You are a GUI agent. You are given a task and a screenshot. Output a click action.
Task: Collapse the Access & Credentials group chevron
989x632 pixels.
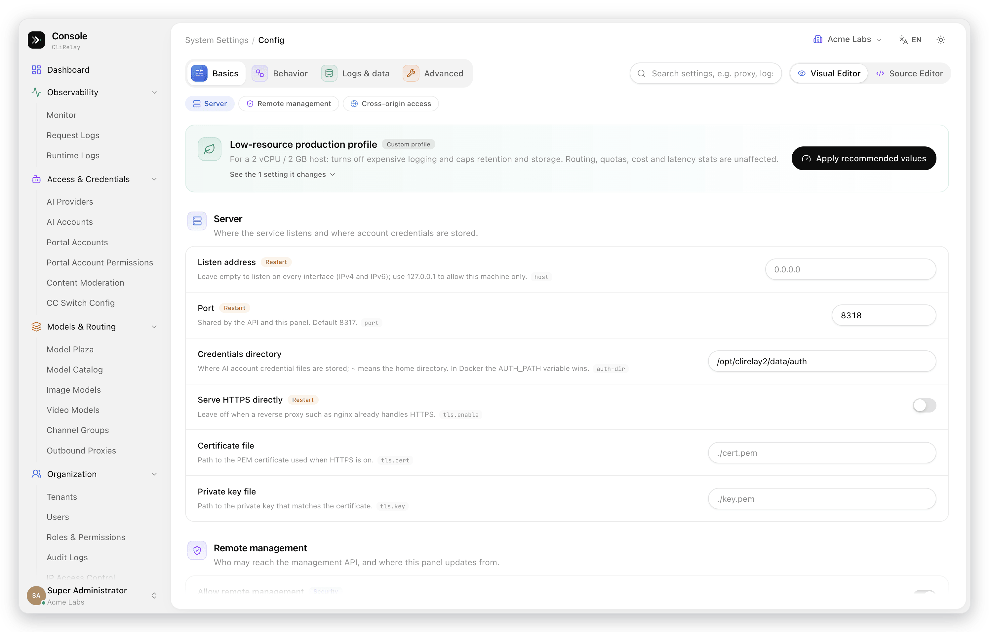coord(154,179)
